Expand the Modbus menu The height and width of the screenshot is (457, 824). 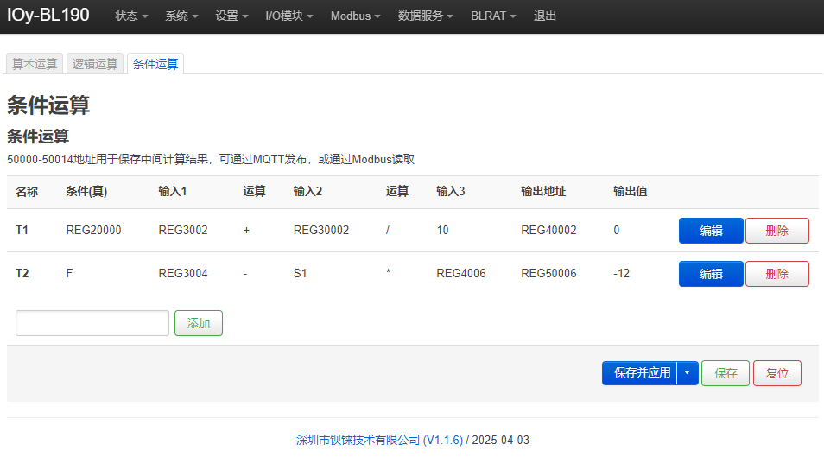[x=355, y=16]
